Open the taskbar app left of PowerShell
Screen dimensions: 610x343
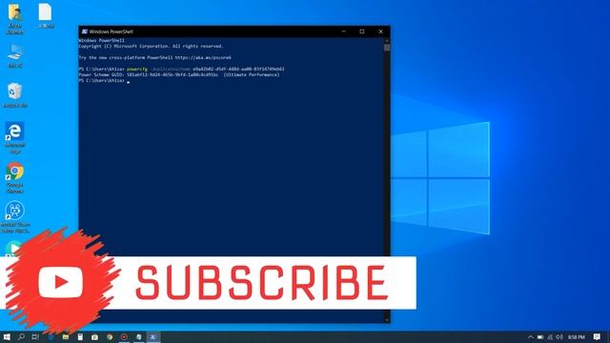[138, 336]
